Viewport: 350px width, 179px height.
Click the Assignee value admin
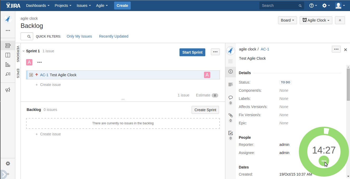pos(284,153)
